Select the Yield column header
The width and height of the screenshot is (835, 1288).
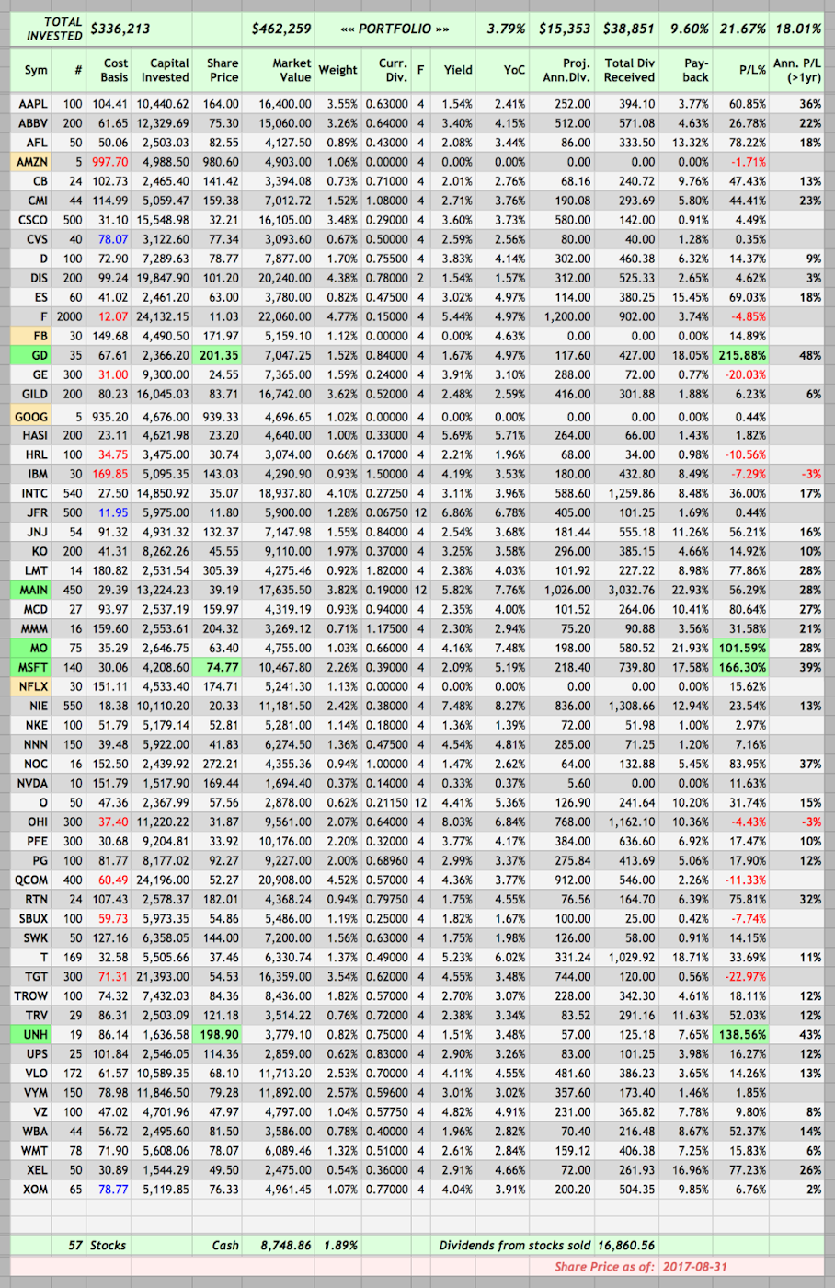tap(457, 70)
